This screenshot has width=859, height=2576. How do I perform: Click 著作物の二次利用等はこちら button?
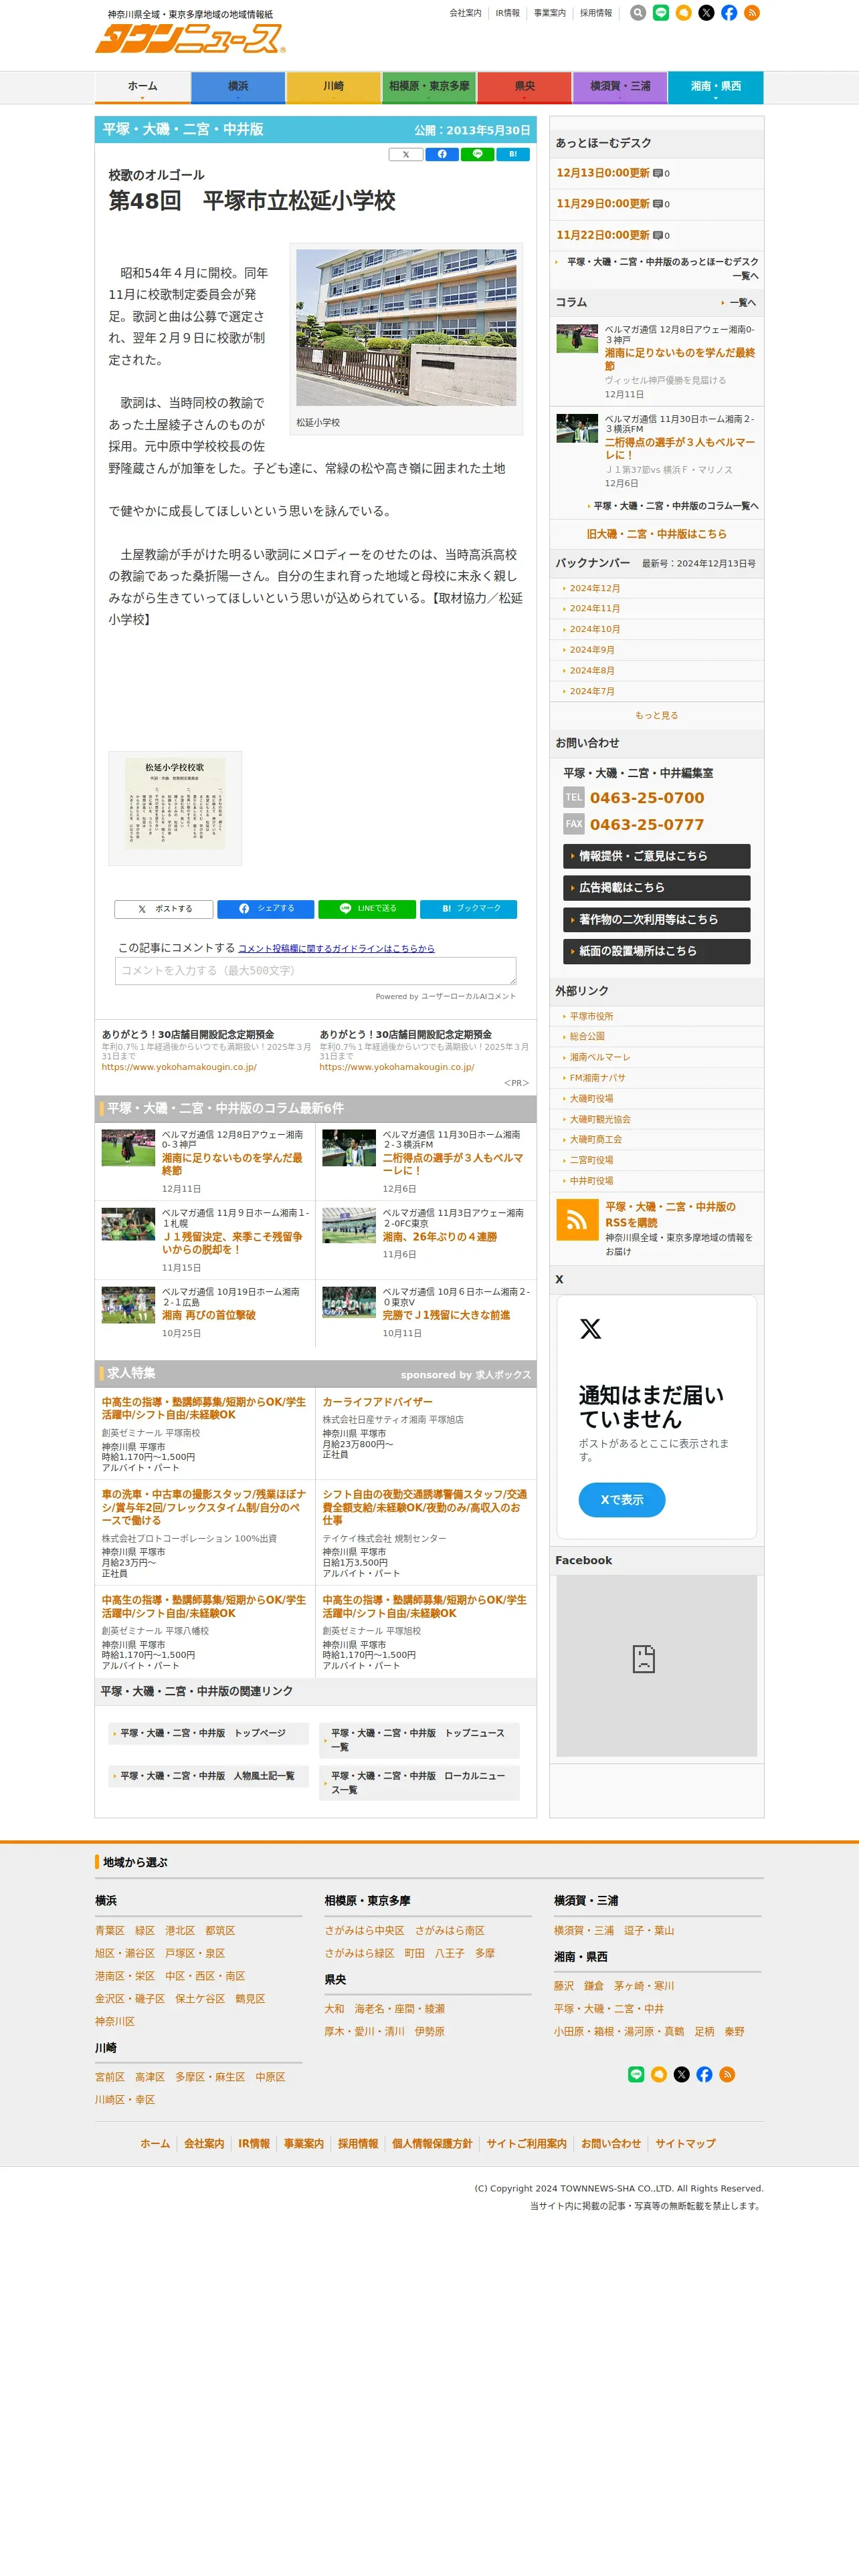click(657, 920)
